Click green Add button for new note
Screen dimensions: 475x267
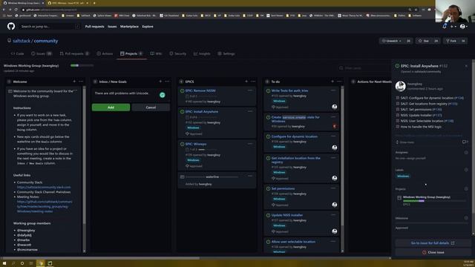coord(111,107)
